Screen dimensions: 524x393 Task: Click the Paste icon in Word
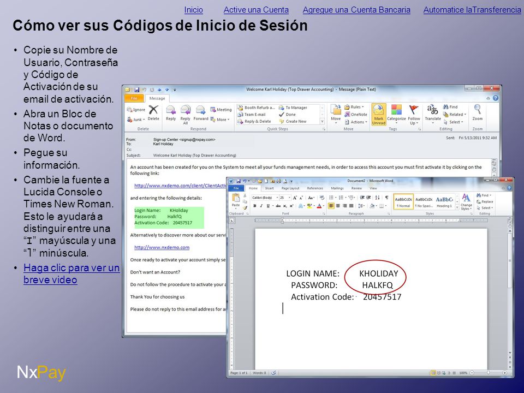(236, 198)
